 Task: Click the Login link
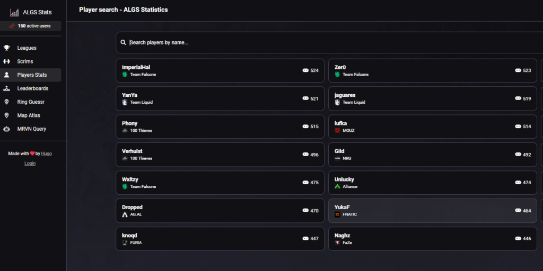(30, 163)
